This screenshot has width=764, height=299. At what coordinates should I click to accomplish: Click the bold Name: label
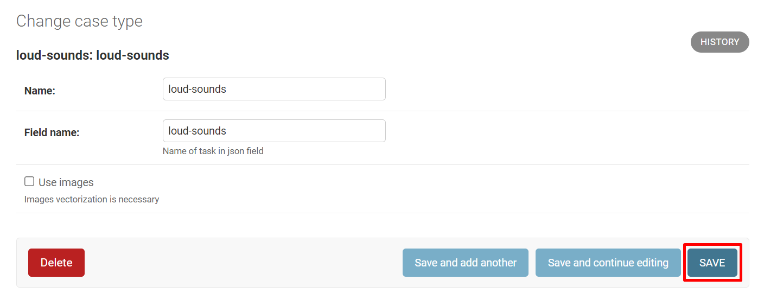(40, 91)
